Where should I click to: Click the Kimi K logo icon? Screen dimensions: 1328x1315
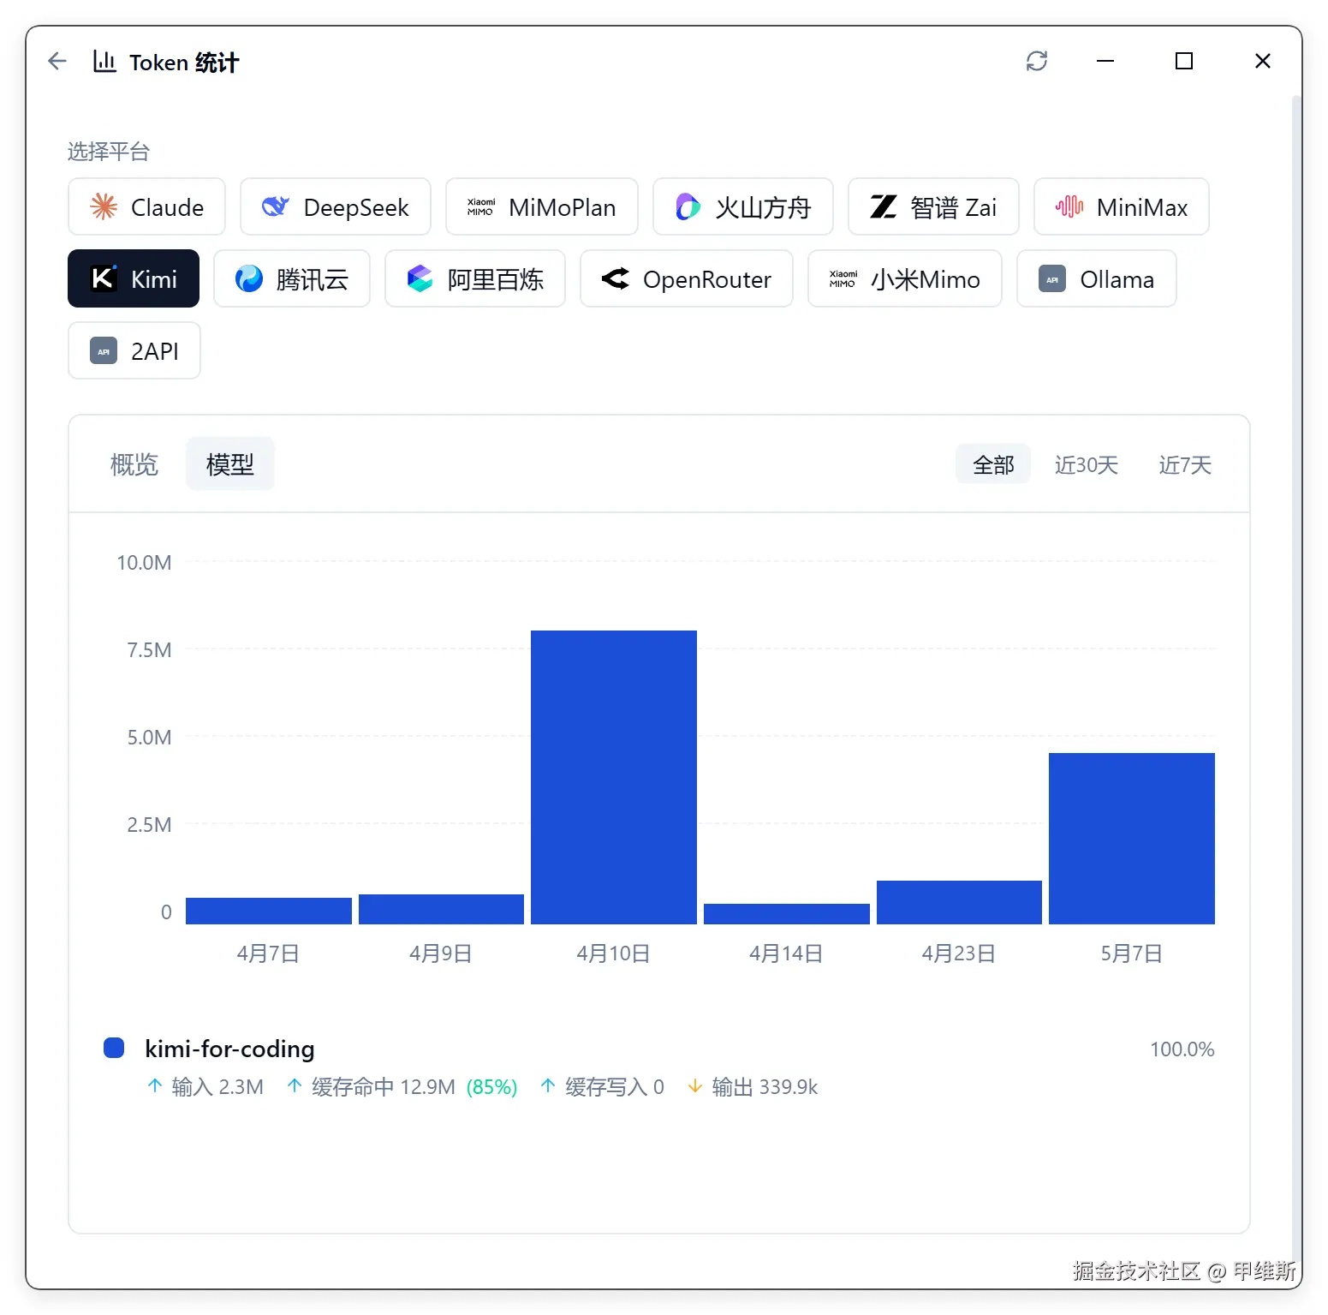(x=104, y=278)
